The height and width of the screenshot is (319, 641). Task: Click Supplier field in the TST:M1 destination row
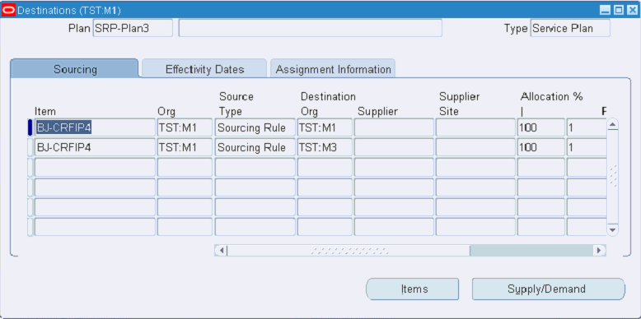pyautogui.click(x=394, y=127)
